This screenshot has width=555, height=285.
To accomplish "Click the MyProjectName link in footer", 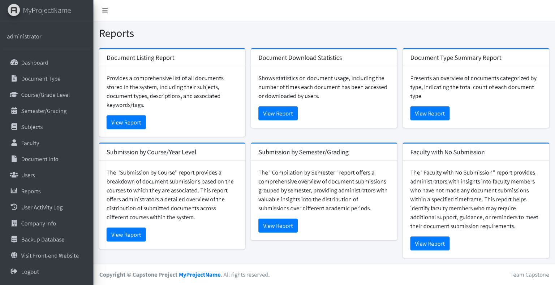I will pos(200,275).
